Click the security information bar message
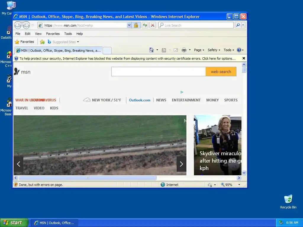The width and height of the screenshot is (303, 227). click(x=127, y=59)
